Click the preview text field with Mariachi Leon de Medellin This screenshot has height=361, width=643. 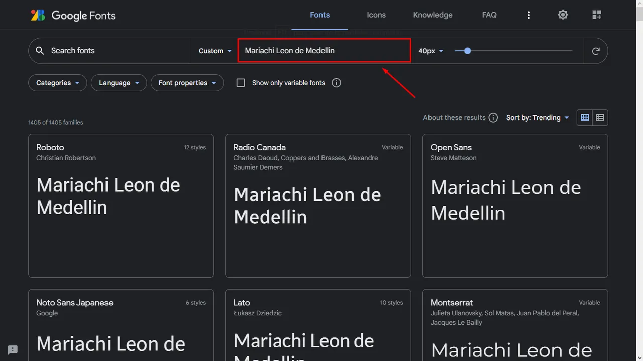(324, 51)
